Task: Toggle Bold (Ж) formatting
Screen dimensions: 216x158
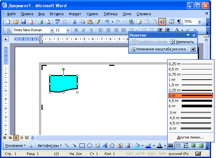Action: (x=76, y=30)
